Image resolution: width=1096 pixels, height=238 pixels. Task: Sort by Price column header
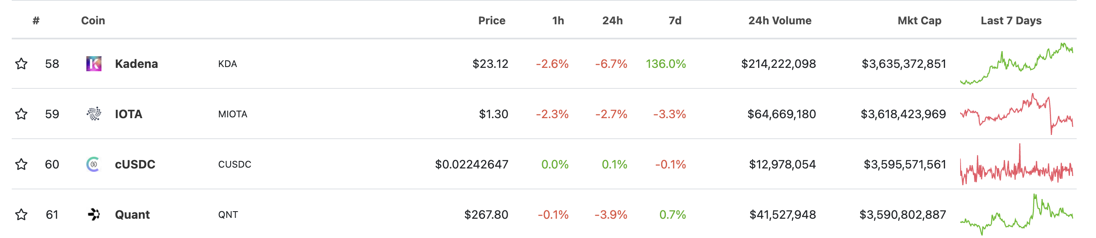click(492, 21)
